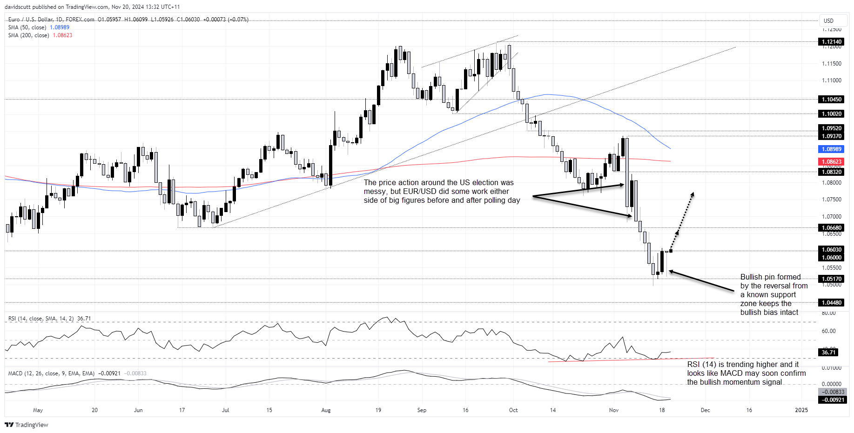Select the 1.05170 support level label

(x=832, y=279)
